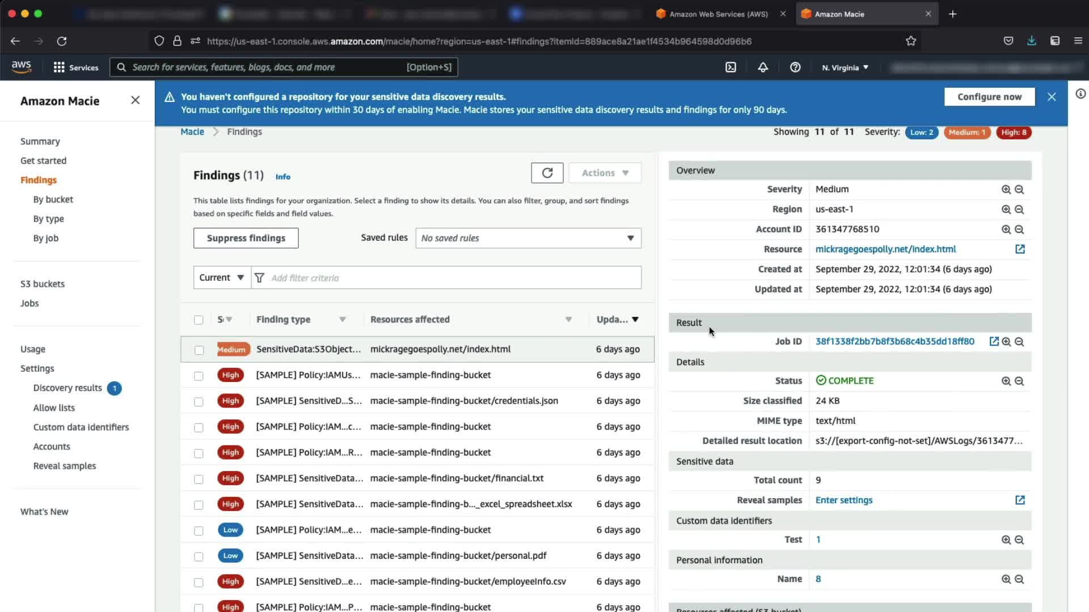Tick the credentials.json finding checkbox

pos(199,402)
